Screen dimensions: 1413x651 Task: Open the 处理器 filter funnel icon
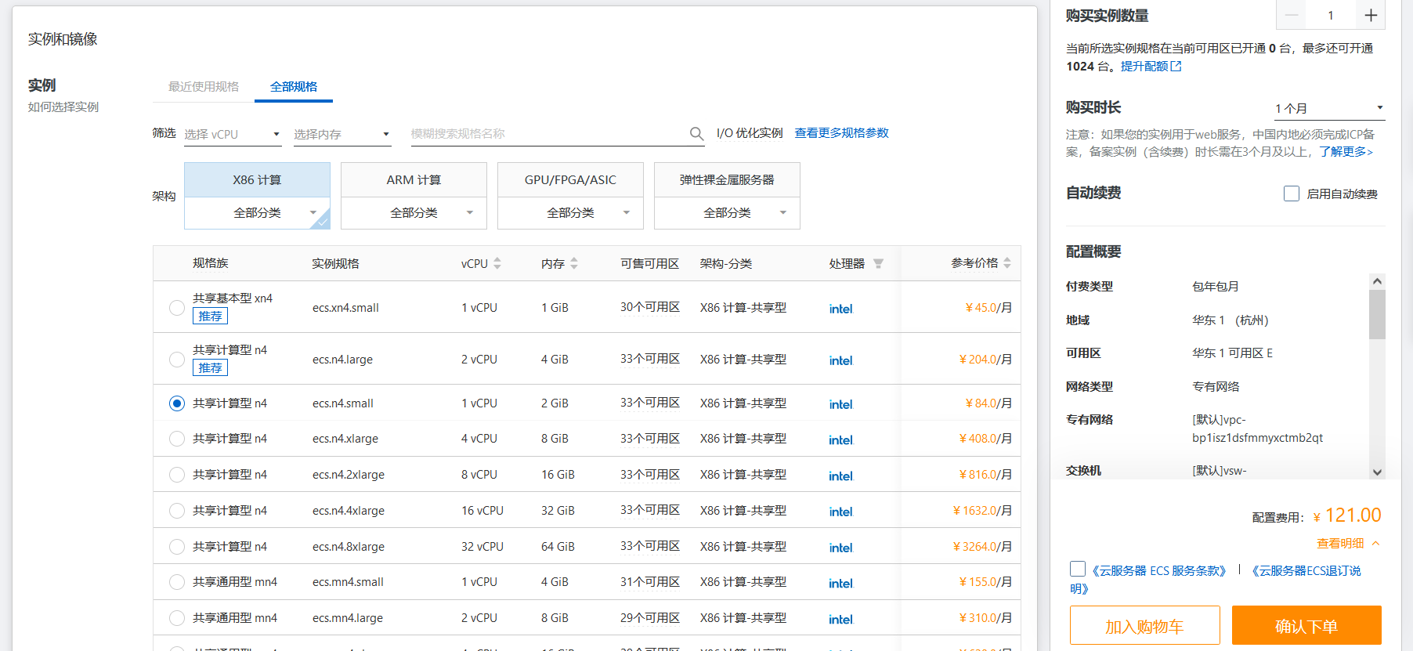coord(878,263)
